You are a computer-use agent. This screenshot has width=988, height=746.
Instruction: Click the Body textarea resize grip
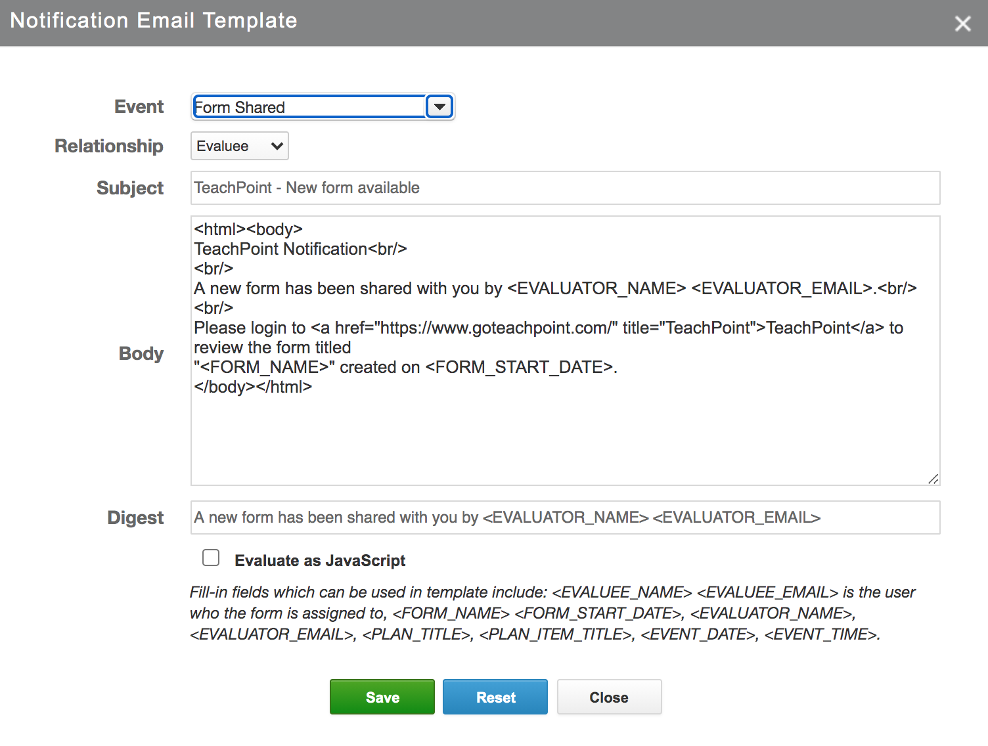click(x=933, y=480)
